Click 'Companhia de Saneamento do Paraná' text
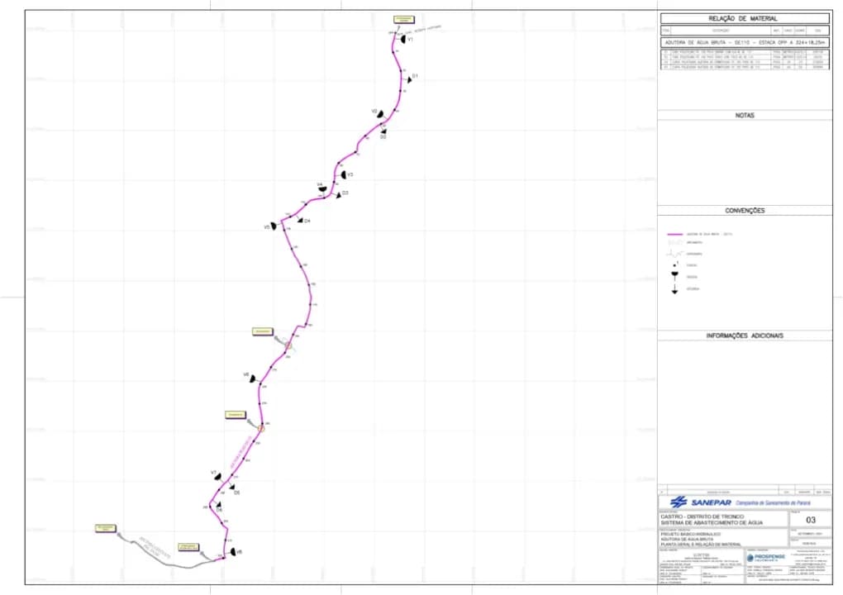Viewport: 843px width, 595px height. pyautogui.click(x=773, y=503)
